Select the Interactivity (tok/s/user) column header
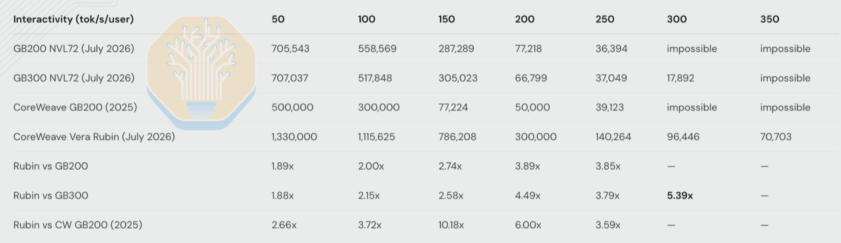 click(x=73, y=19)
